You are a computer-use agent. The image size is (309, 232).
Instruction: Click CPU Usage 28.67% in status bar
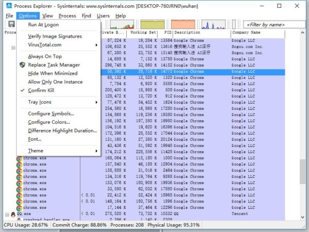click(x=26, y=225)
